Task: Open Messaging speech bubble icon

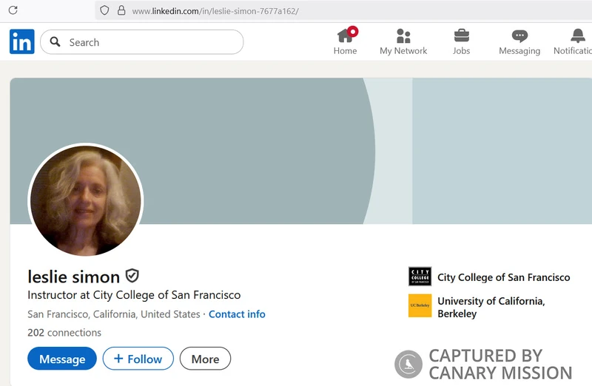Action: (519, 35)
